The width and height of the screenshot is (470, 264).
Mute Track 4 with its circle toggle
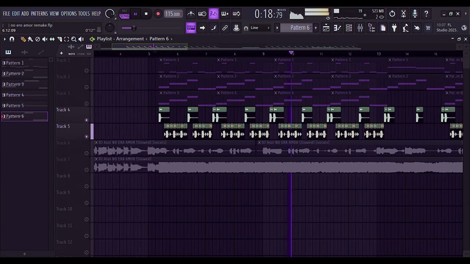[x=87, y=120]
